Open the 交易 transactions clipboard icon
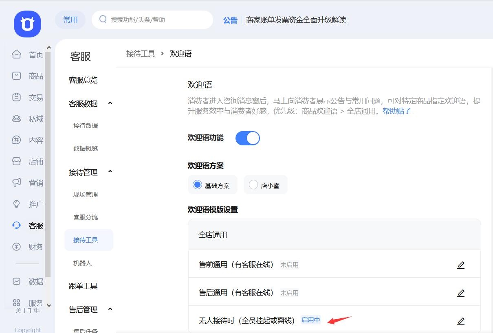This screenshot has width=493, height=333. tap(16, 97)
